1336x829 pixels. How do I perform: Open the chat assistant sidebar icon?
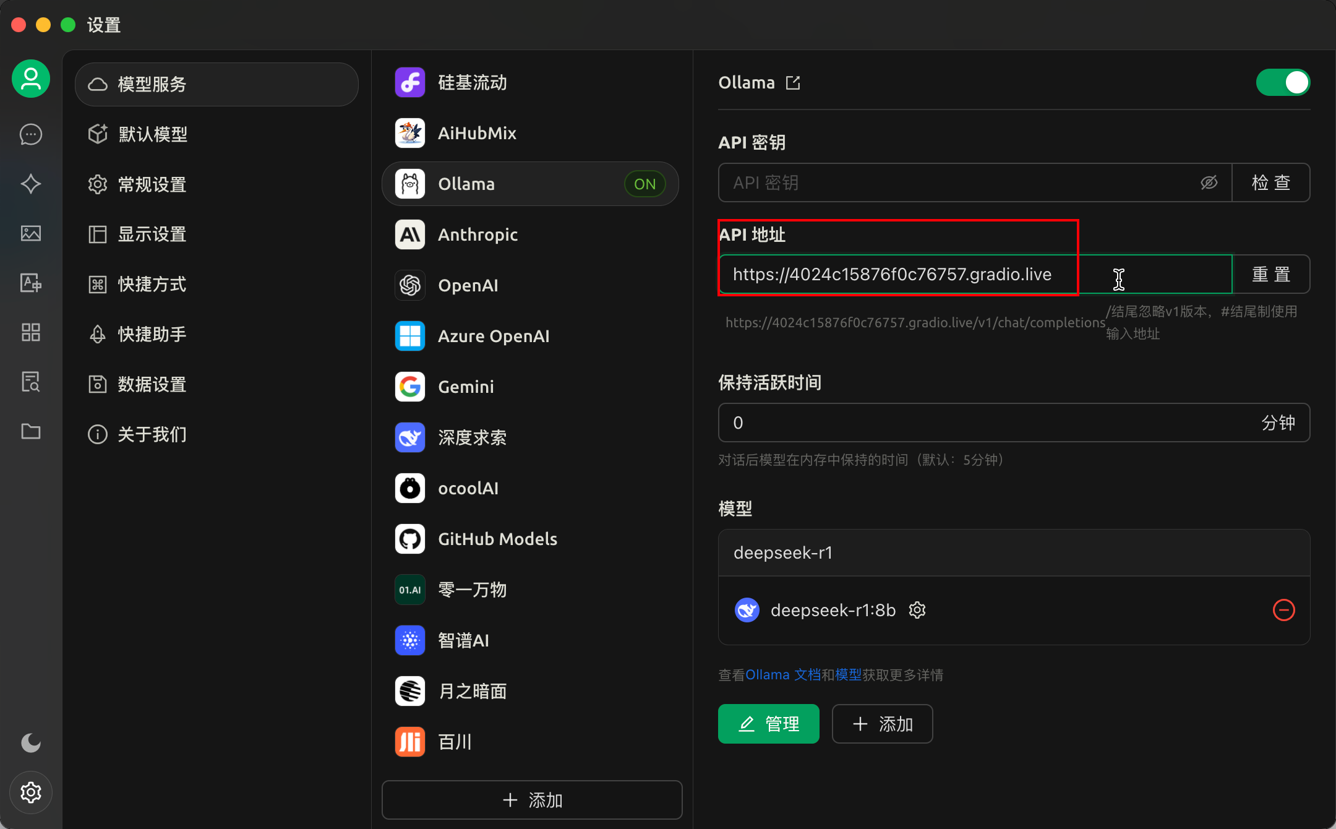point(30,134)
